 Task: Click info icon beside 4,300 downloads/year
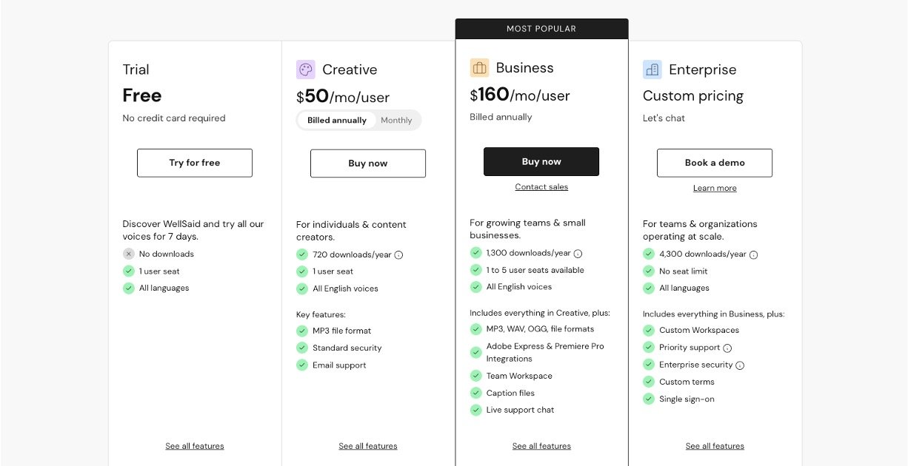754,254
